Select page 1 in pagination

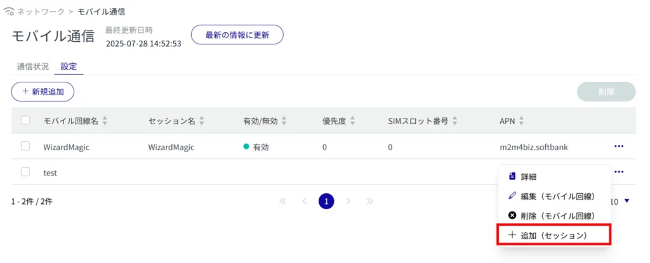coord(326,202)
